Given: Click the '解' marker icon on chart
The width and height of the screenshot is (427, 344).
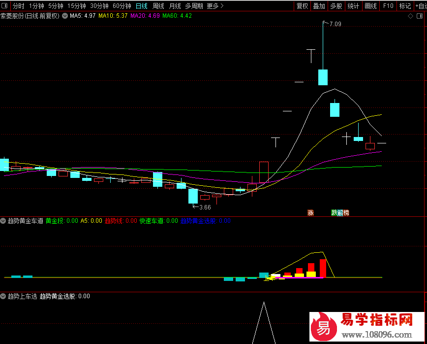Looking at the screenshot, I should coord(340,213).
